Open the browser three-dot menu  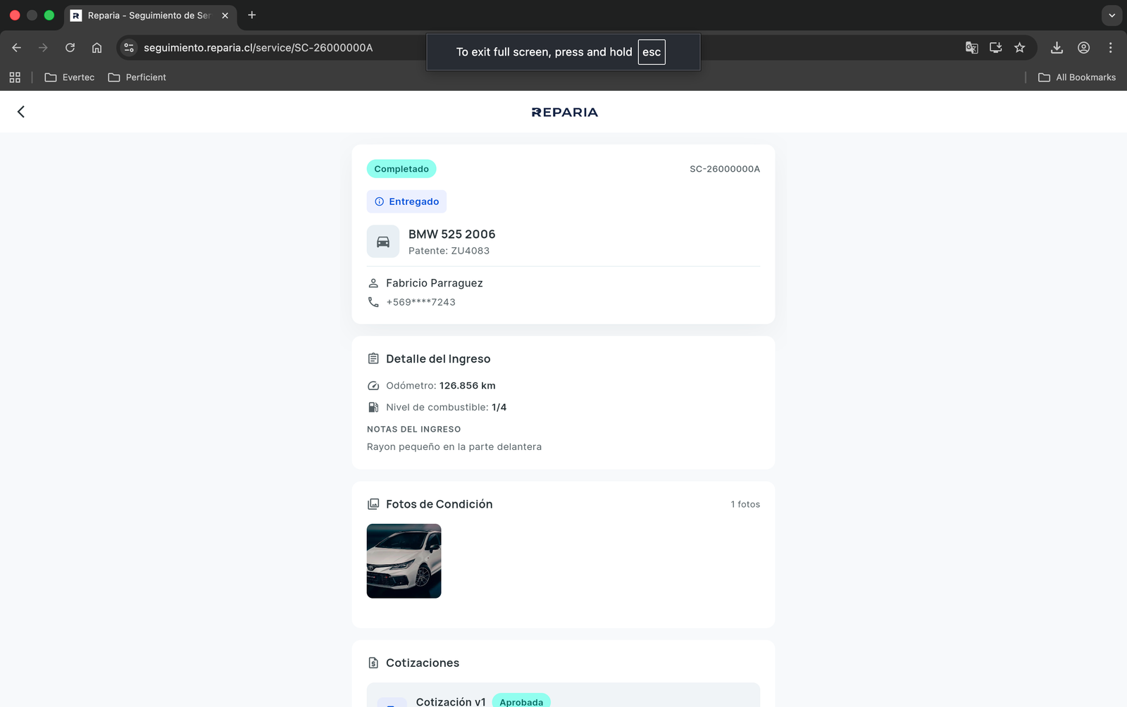coord(1111,47)
